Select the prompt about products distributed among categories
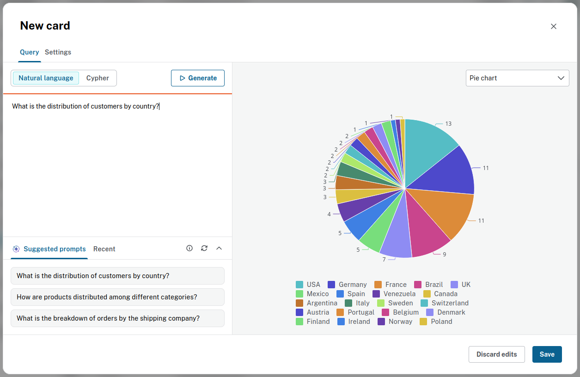Image resolution: width=580 pixels, height=377 pixels. pyautogui.click(x=117, y=297)
